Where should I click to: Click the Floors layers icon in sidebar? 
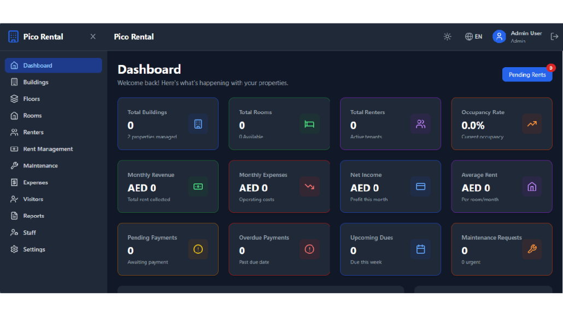14,99
